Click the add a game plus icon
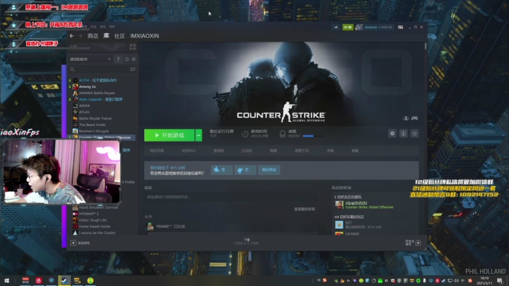Screen dimensions: 509x286 [74, 243]
